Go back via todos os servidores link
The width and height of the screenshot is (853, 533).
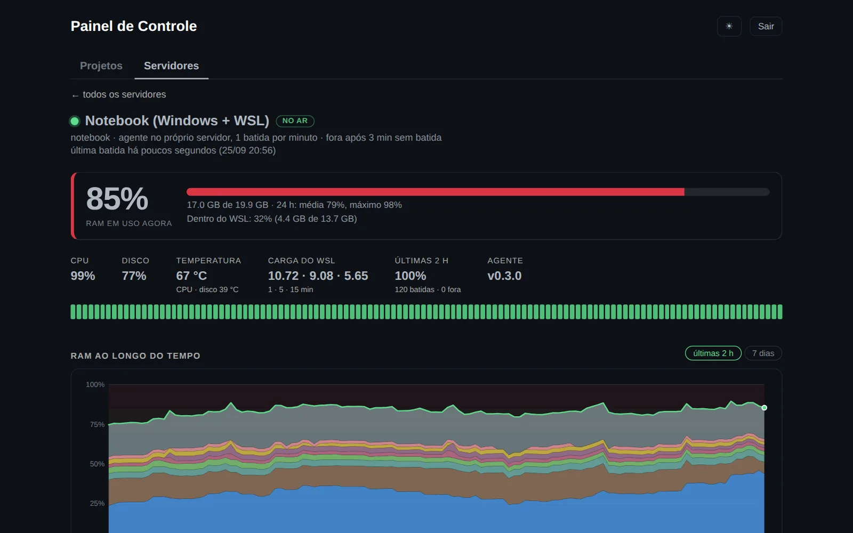coord(118,94)
